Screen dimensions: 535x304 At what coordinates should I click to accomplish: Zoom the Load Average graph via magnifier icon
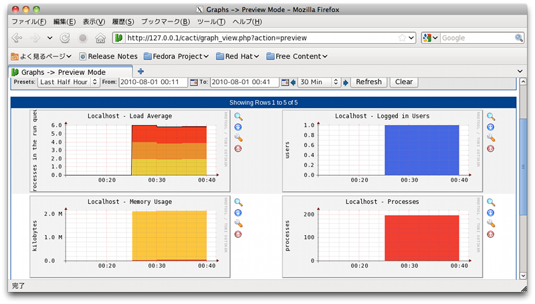click(238, 116)
